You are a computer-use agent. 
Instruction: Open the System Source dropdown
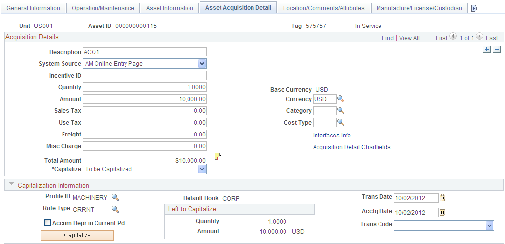(202, 63)
